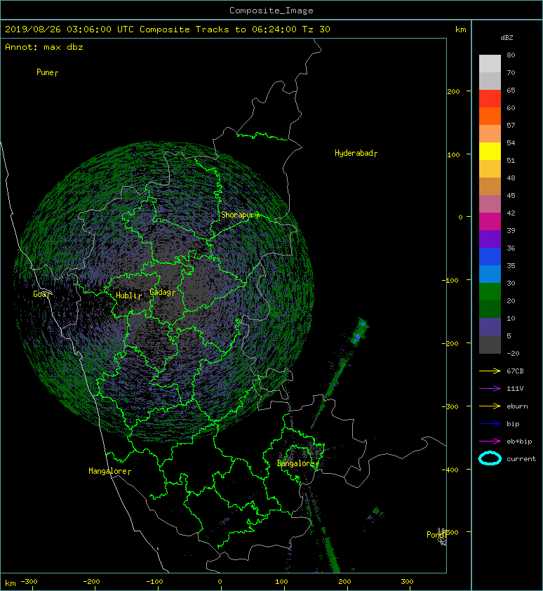
Task: Select the Bangalore city label
Action: click(296, 463)
